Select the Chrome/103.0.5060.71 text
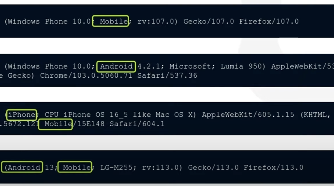 [x=86, y=75]
